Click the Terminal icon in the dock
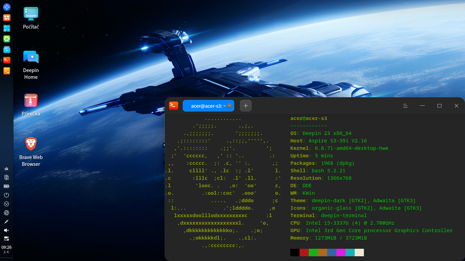465x261 pixels. pyautogui.click(x=6, y=60)
